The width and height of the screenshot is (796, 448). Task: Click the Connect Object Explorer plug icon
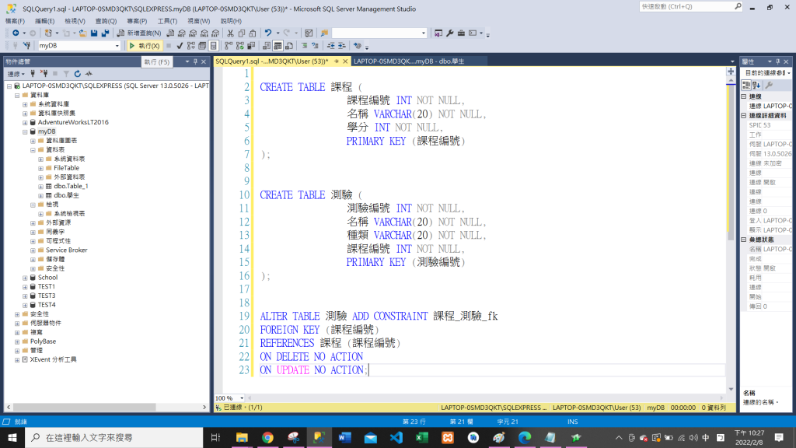(x=33, y=74)
